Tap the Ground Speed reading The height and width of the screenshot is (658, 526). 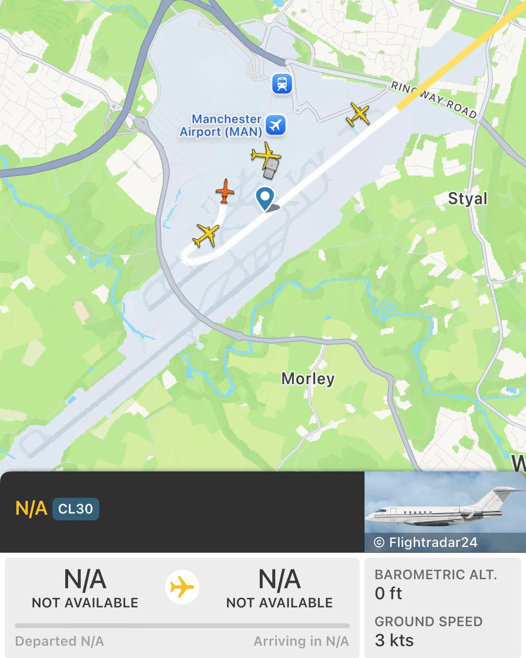coord(428,631)
